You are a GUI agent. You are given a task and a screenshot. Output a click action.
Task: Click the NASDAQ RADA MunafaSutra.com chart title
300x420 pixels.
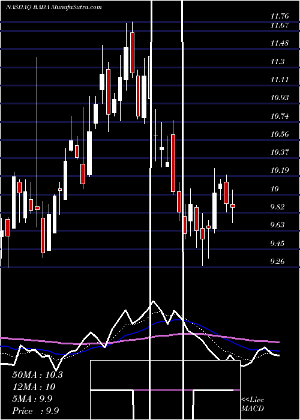click(54, 7)
